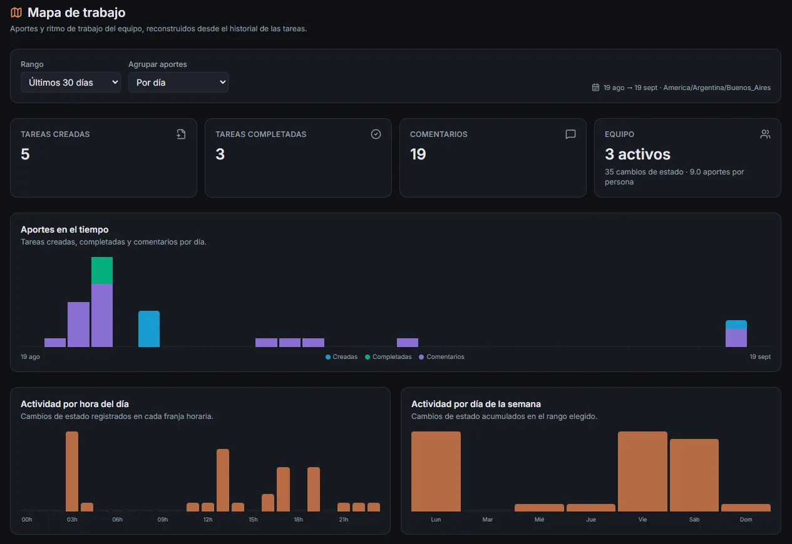Click the Completadas legend label
This screenshot has height=544, width=792.
[x=392, y=357]
